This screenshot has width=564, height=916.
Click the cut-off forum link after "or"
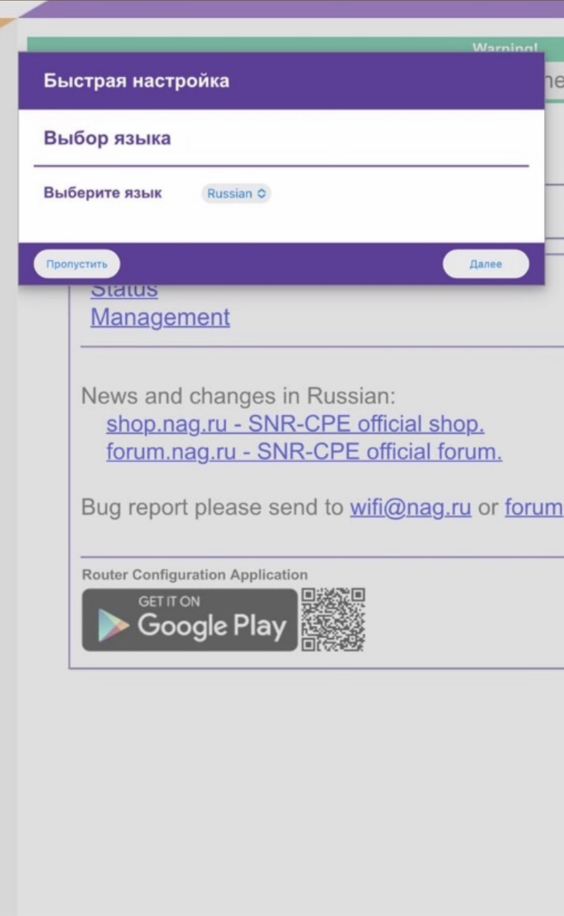(534, 508)
